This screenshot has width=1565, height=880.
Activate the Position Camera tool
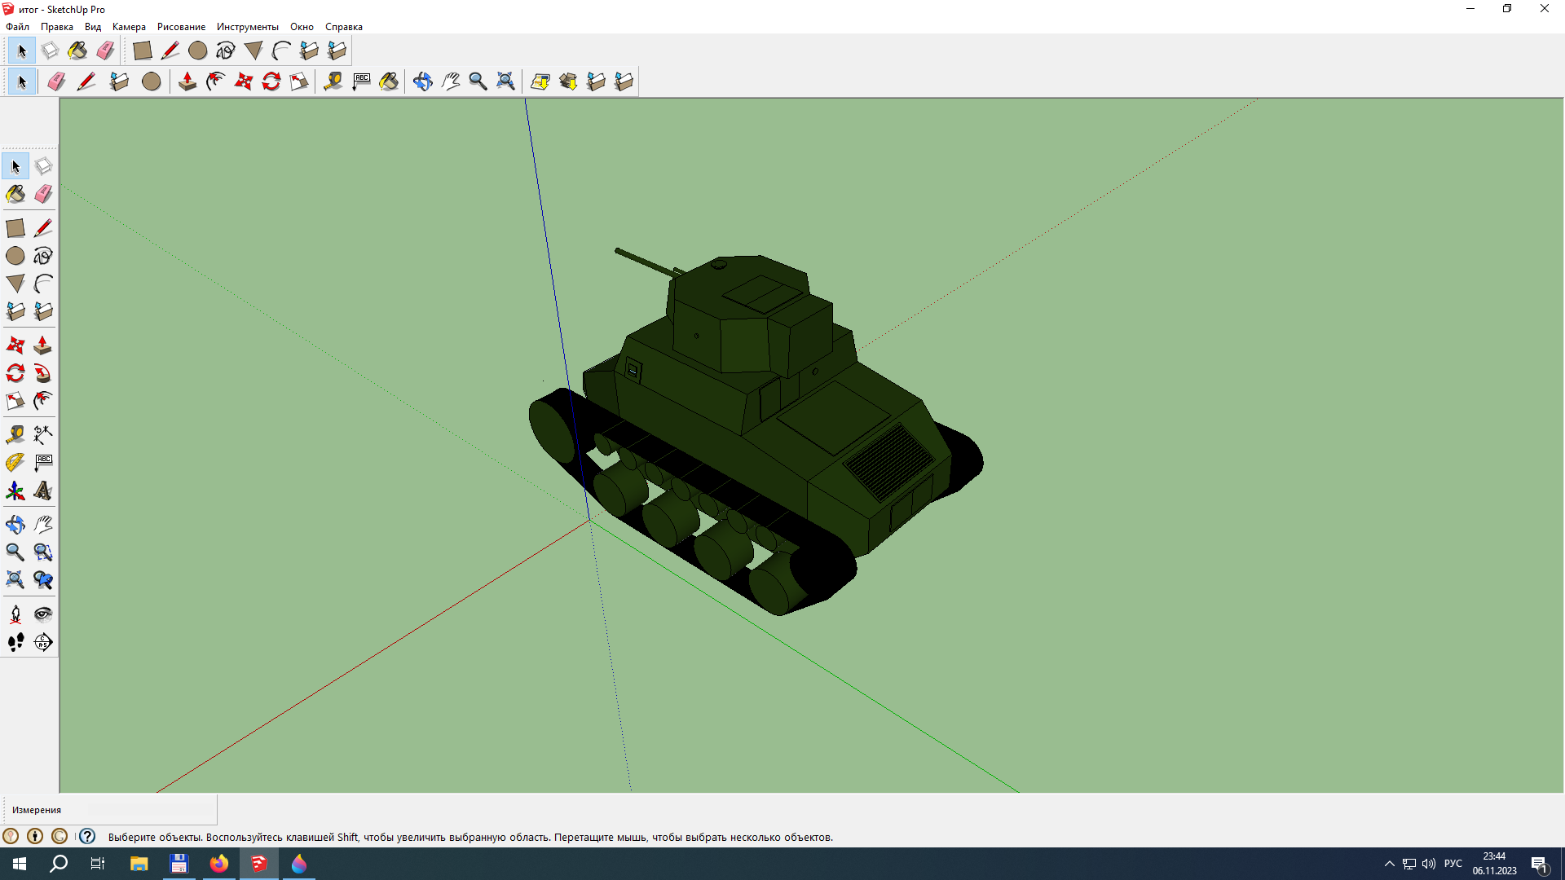coord(15,614)
